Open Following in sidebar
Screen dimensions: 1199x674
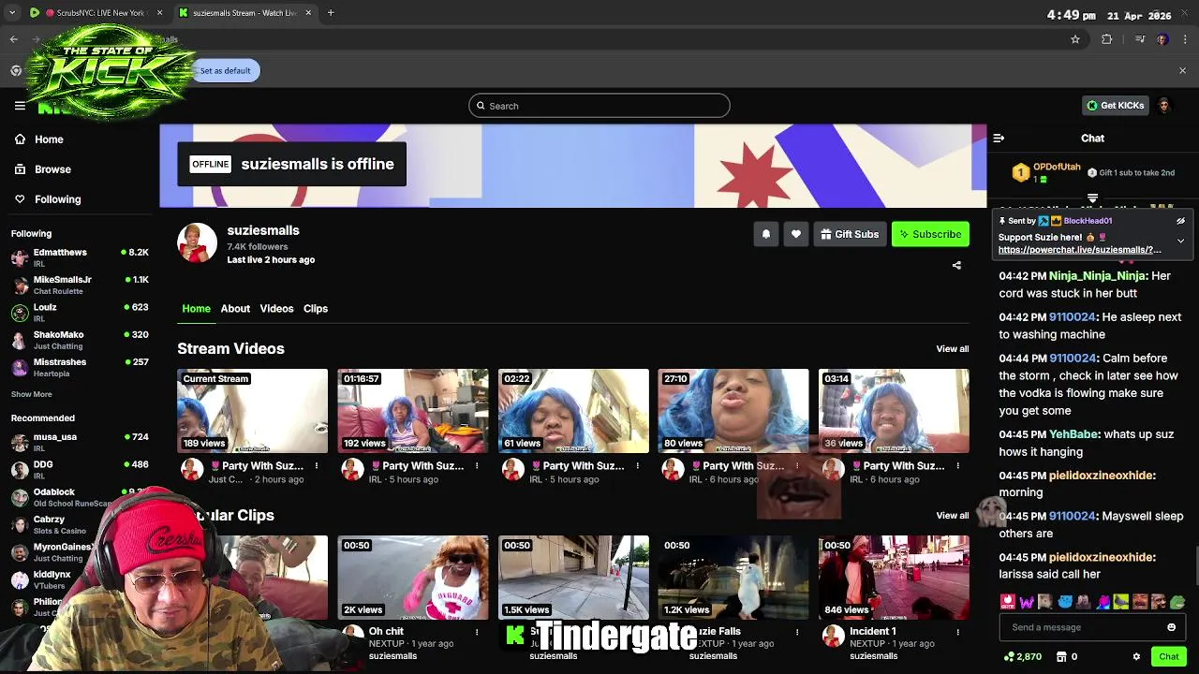pyautogui.click(x=57, y=199)
